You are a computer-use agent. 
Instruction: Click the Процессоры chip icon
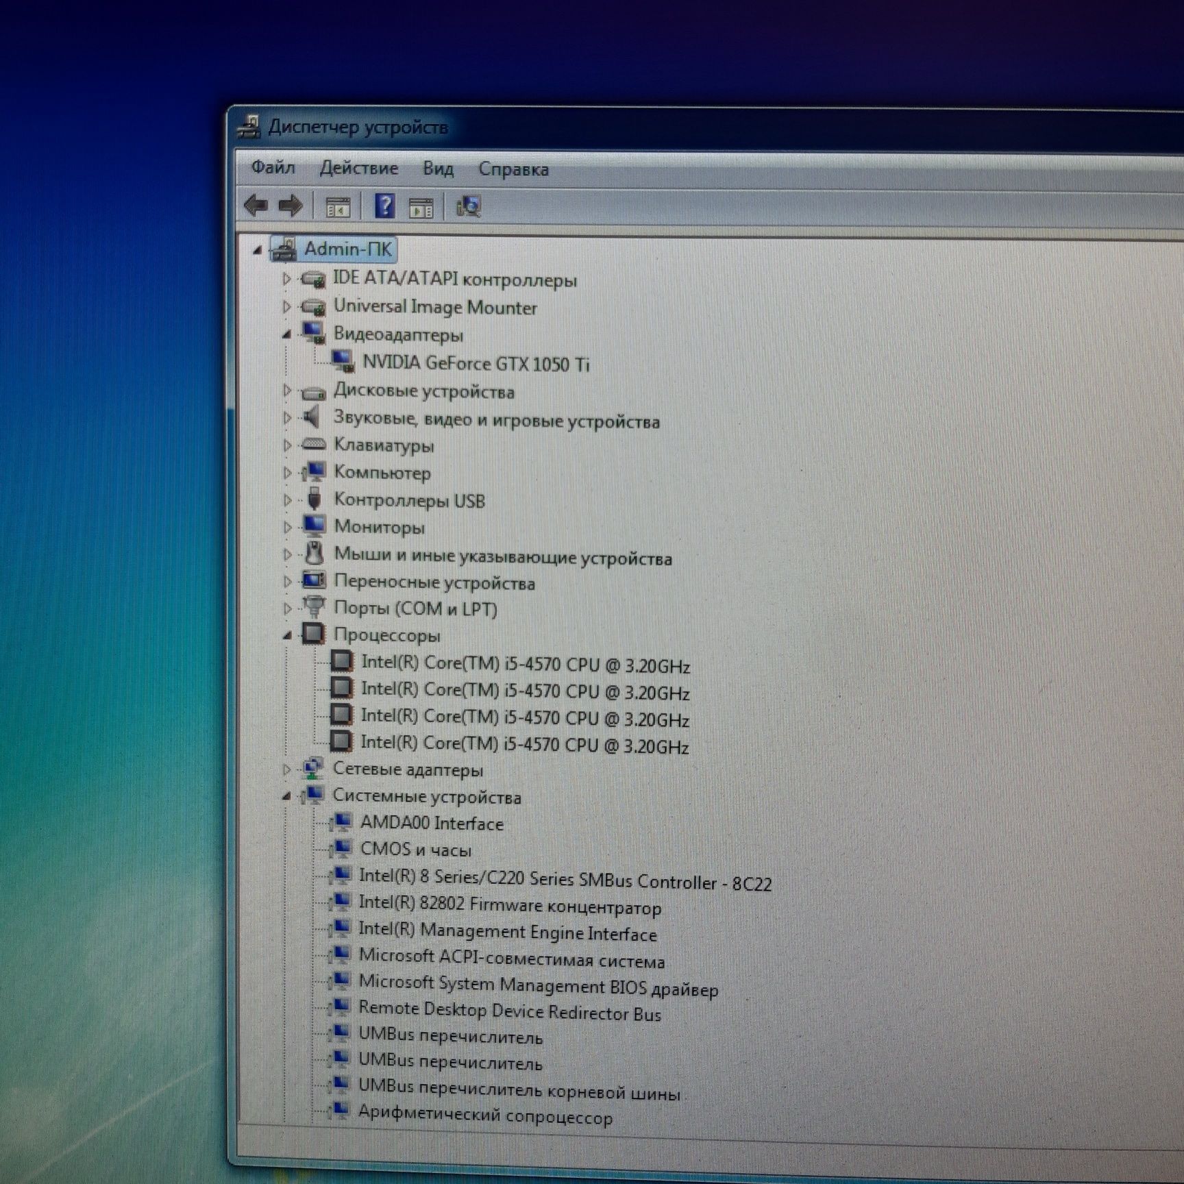313,633
